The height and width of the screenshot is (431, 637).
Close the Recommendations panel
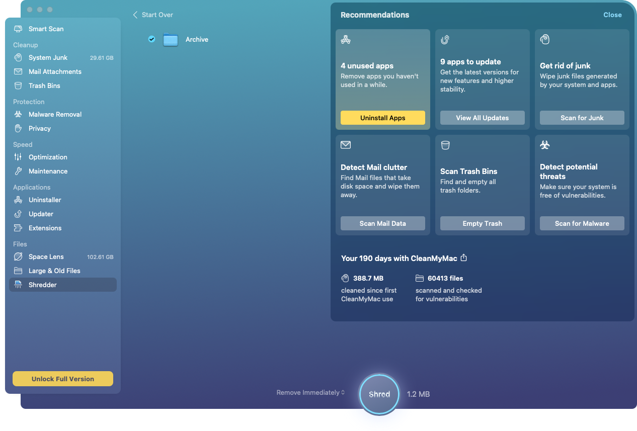(612, 15)
